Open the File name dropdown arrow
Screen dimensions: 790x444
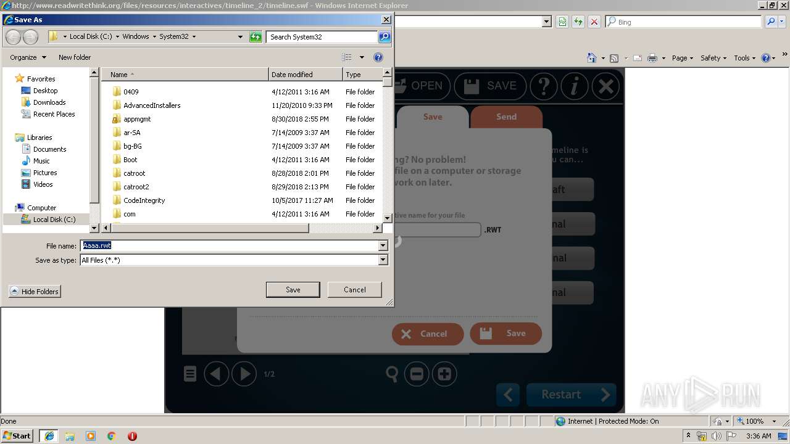point(383,245)
